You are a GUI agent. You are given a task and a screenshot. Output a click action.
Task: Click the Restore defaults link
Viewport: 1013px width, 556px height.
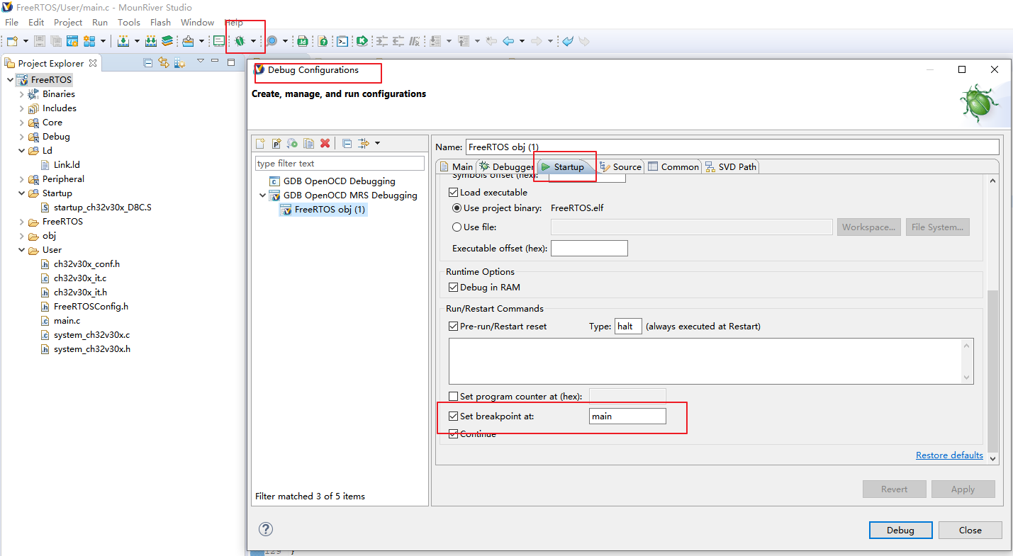pyautogui.click(x=949, y=455)
